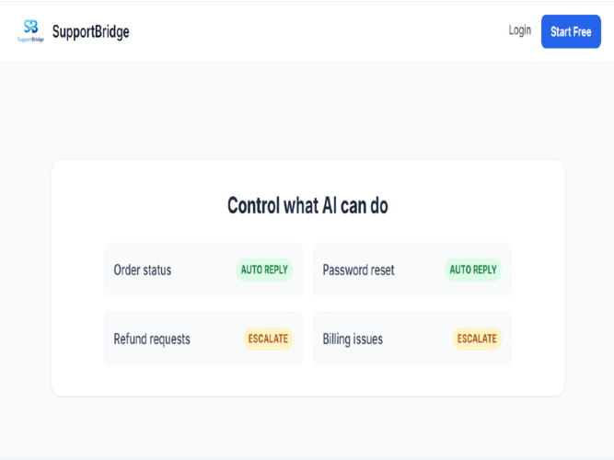The width and height of the screenshot is (614, 460).
Task: Toggle the ESCALATE badge for Billing issues
Action: click(x=477, y=339)
